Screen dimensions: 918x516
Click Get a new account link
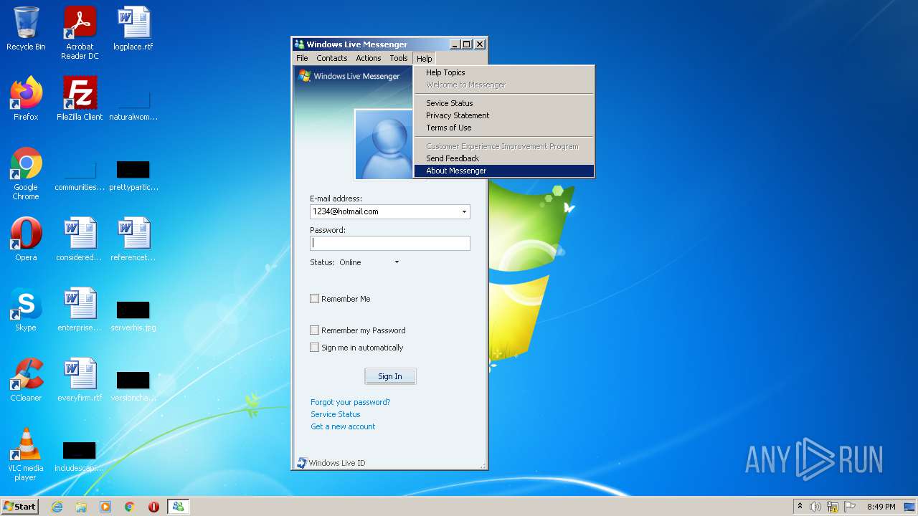[x=343, y=426]
